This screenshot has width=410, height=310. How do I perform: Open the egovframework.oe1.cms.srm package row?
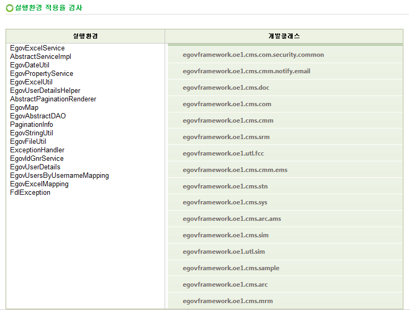pyautogui.click(x=226, y=137)
